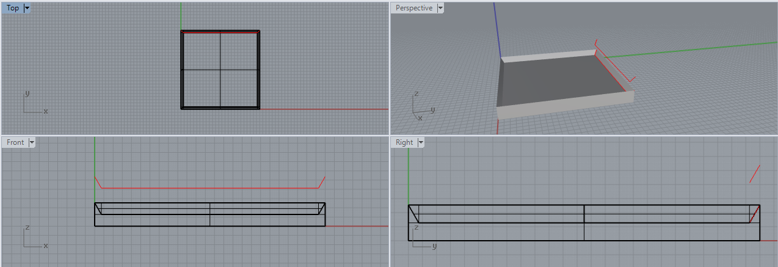Viewport: 778px width, 267px height.
Task: Click the blue Z axis line in Perspective
Action: tap(497, 31)
